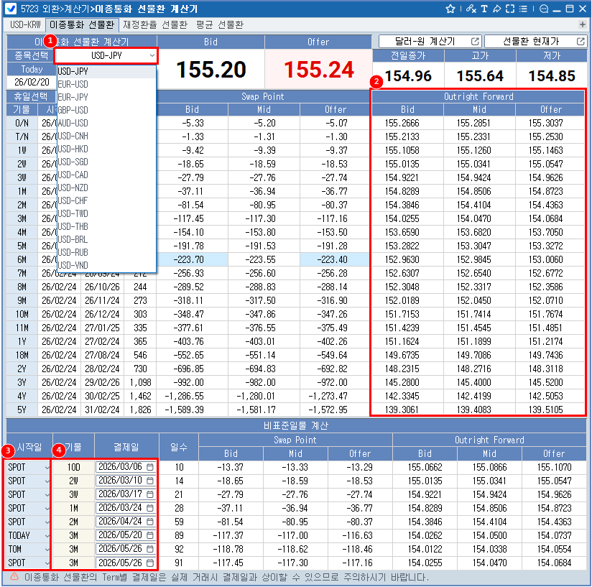Add this screen to favorites with the star icon

pos(450,9)
